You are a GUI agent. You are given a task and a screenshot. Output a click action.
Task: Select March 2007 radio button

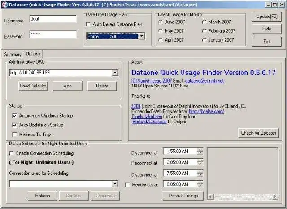(204, 22)
